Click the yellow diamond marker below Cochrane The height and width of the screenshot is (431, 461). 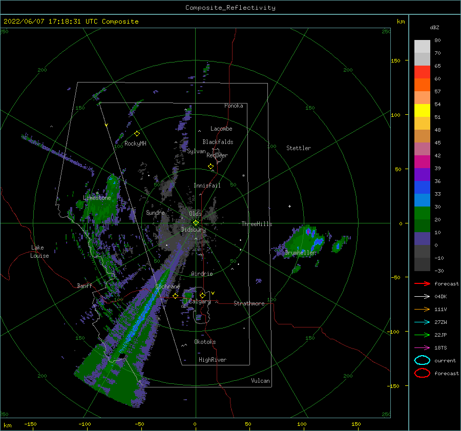pyautogui.click(x=176, y=296)
